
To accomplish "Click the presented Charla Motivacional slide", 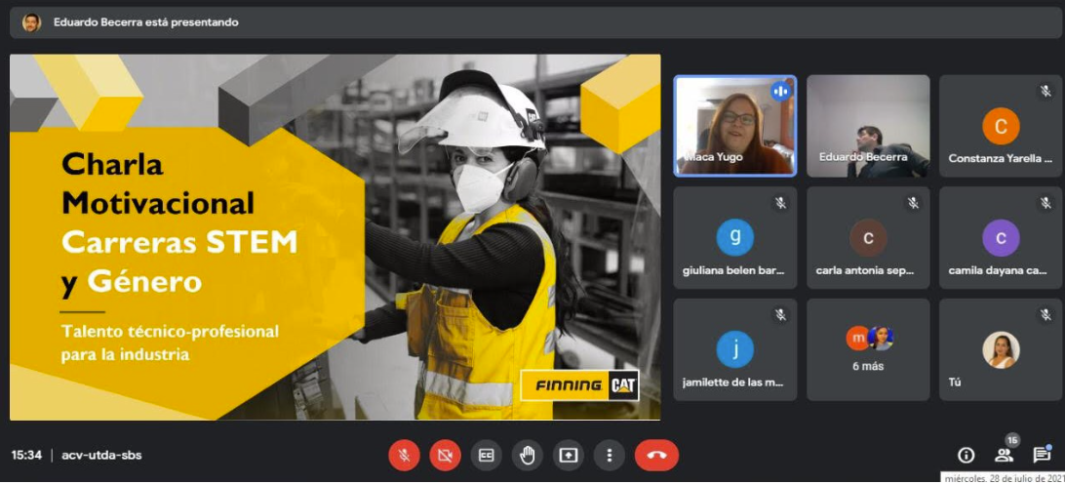I will 335,237.
